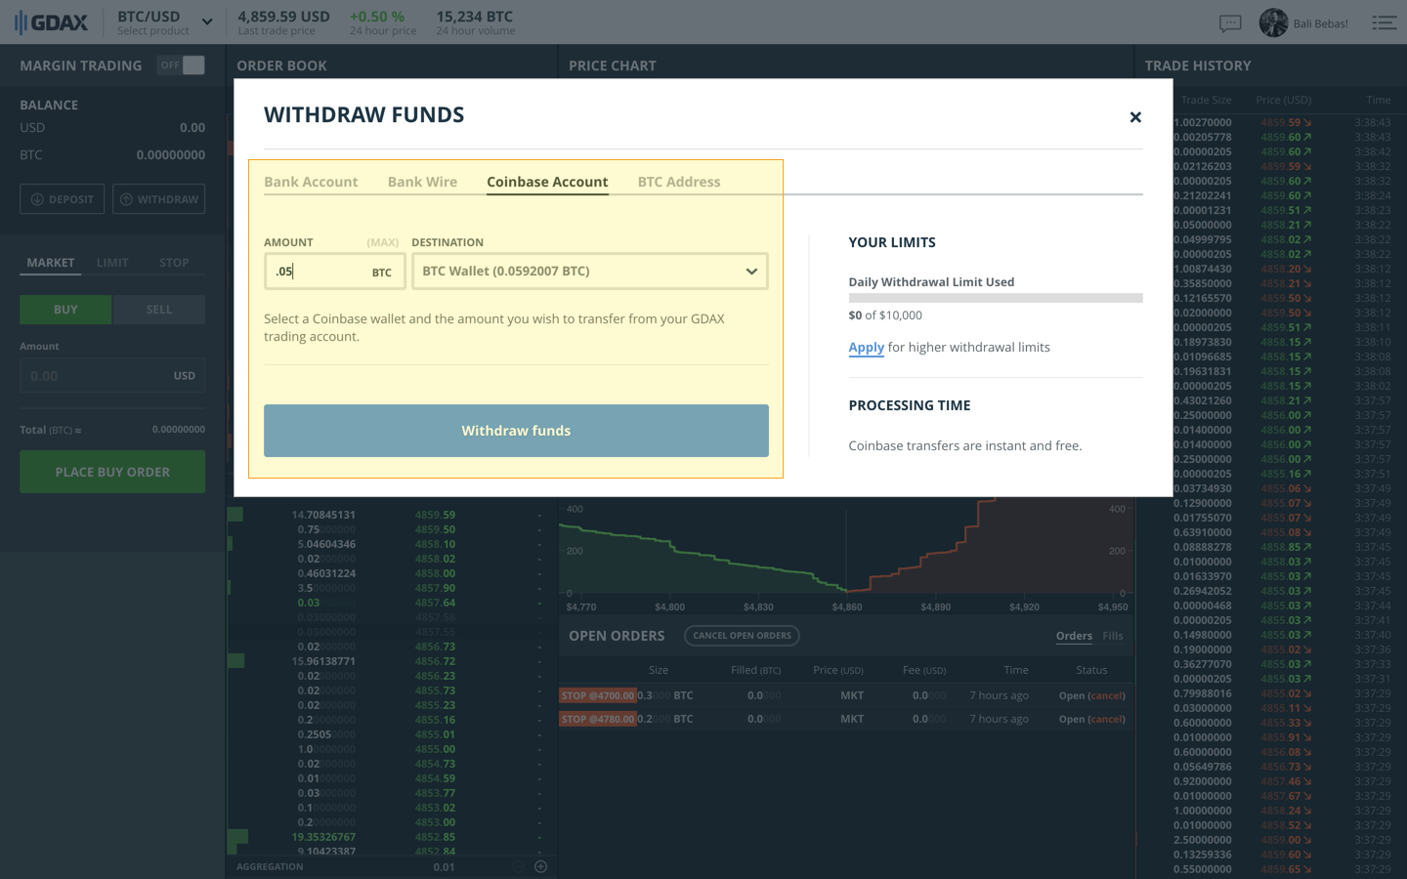This screenshot has width=1407, height=879.
Task: Switch to Coinbase Account tab
Action: 547,182
